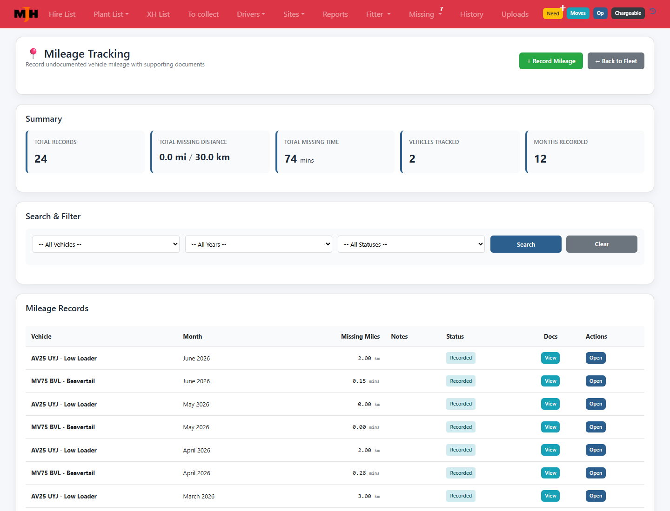Open the All Statuses dropdown

[x=411, y=244]
